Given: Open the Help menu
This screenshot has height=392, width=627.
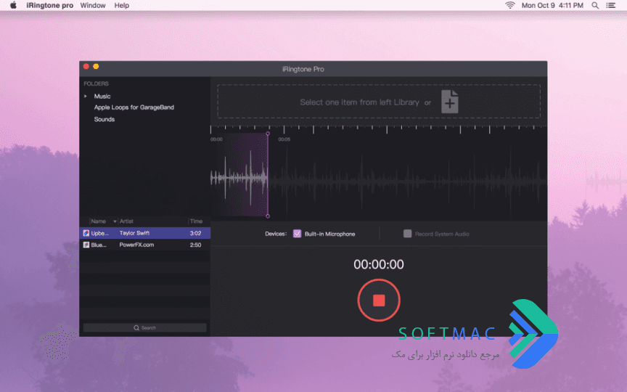Looking at the screenshot, I should (x=122, y=5).
